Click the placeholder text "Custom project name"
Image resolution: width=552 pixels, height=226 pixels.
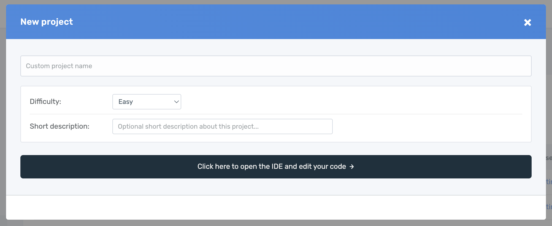click(x=59, y=66)
